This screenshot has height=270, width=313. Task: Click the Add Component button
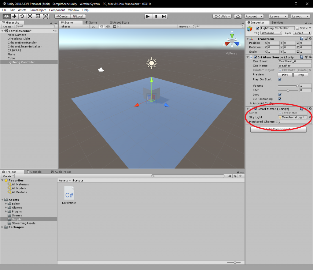278,129
